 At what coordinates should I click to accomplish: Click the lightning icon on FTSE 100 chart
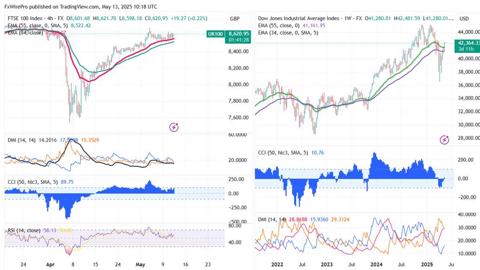[x=174, y=127]
